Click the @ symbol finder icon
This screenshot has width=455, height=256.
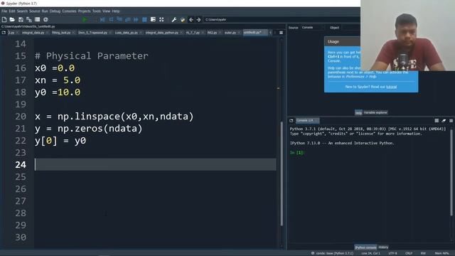45,20
